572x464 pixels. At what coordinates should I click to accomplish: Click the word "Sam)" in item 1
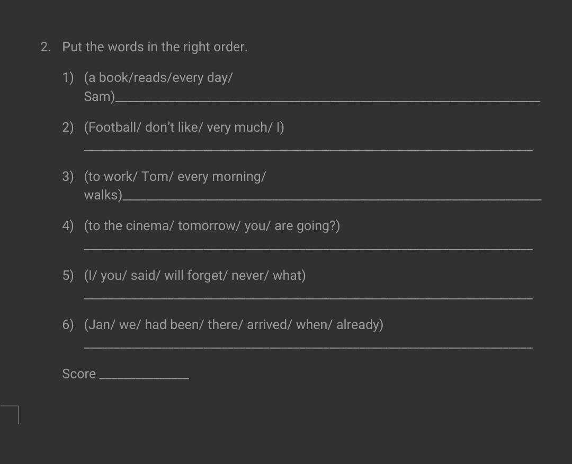pos(99,97)
